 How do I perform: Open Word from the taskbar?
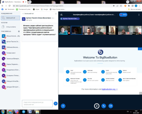pos(30,112)
